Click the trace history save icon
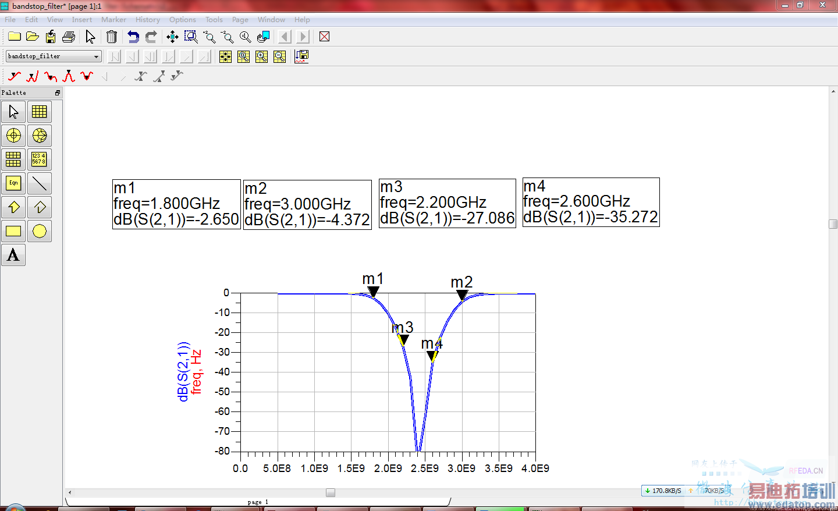Image resolution: width=838 pixels, height=511 pixels. point(301,56)
